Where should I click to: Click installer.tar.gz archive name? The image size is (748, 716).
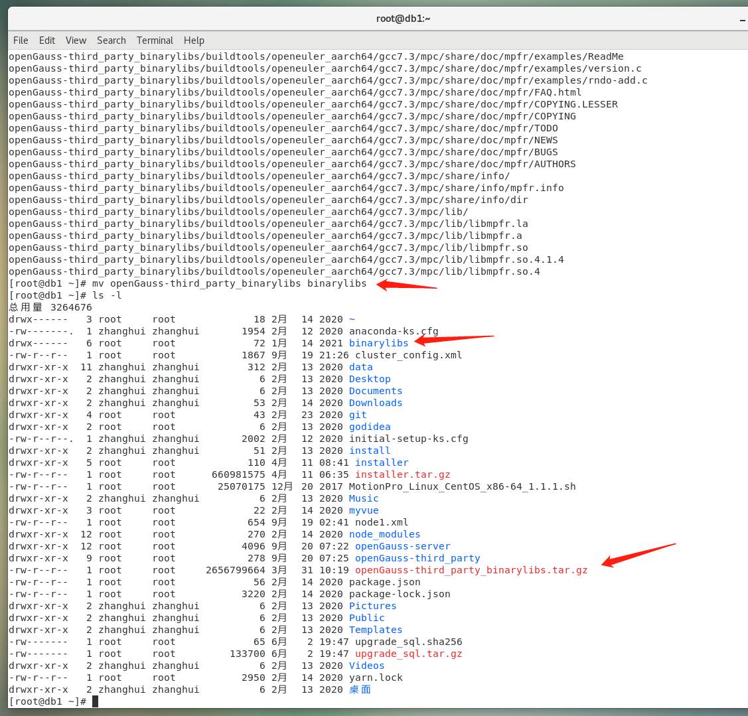(x=403, y=474)
